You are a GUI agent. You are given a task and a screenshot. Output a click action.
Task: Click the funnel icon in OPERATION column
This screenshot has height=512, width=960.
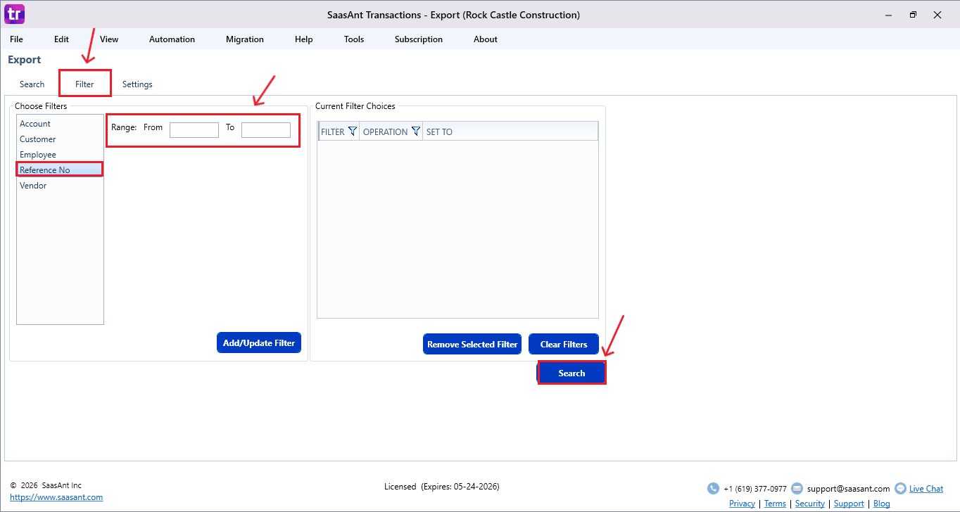[416, 132]
